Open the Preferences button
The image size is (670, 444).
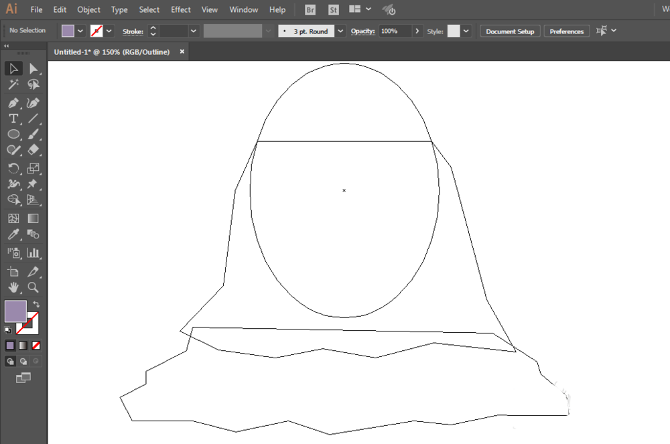pyautogui.click(x=567, y=31)
